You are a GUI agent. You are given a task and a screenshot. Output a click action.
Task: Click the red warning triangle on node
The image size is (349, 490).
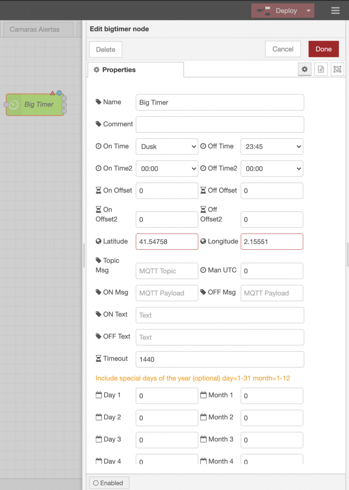coord(52,93)
